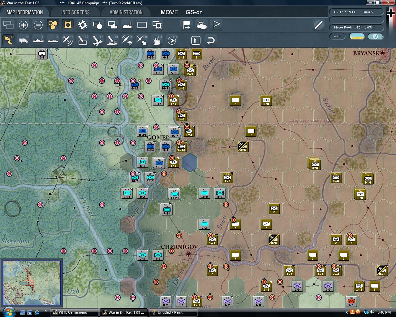Select the HQ unit labeled 0-42
This screenshot has width=396, height=317.
point(135,85)
